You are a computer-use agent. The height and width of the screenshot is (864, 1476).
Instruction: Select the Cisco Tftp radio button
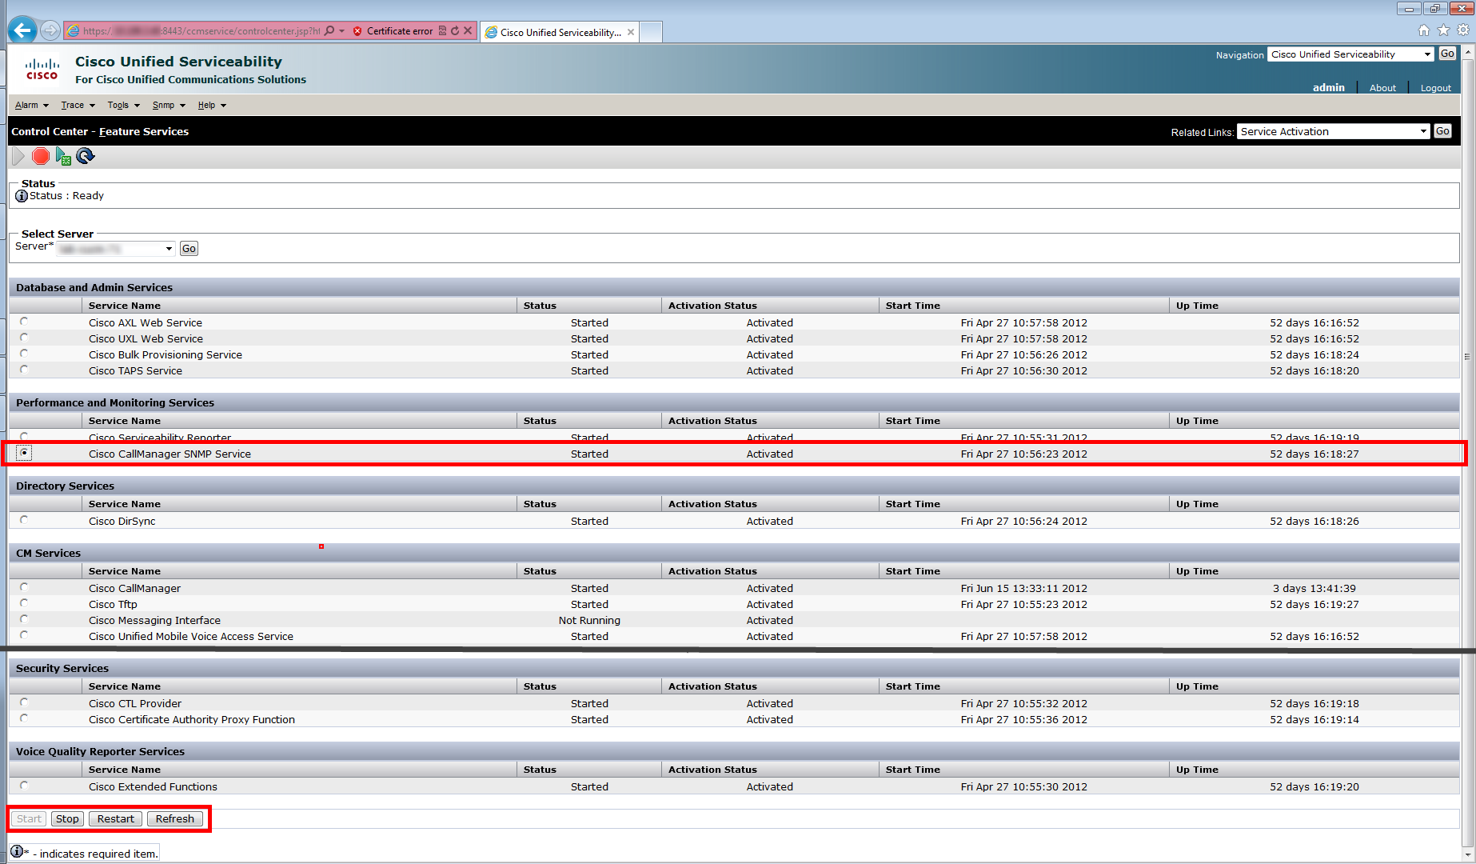pyautogui.click(x=24, y=603)
